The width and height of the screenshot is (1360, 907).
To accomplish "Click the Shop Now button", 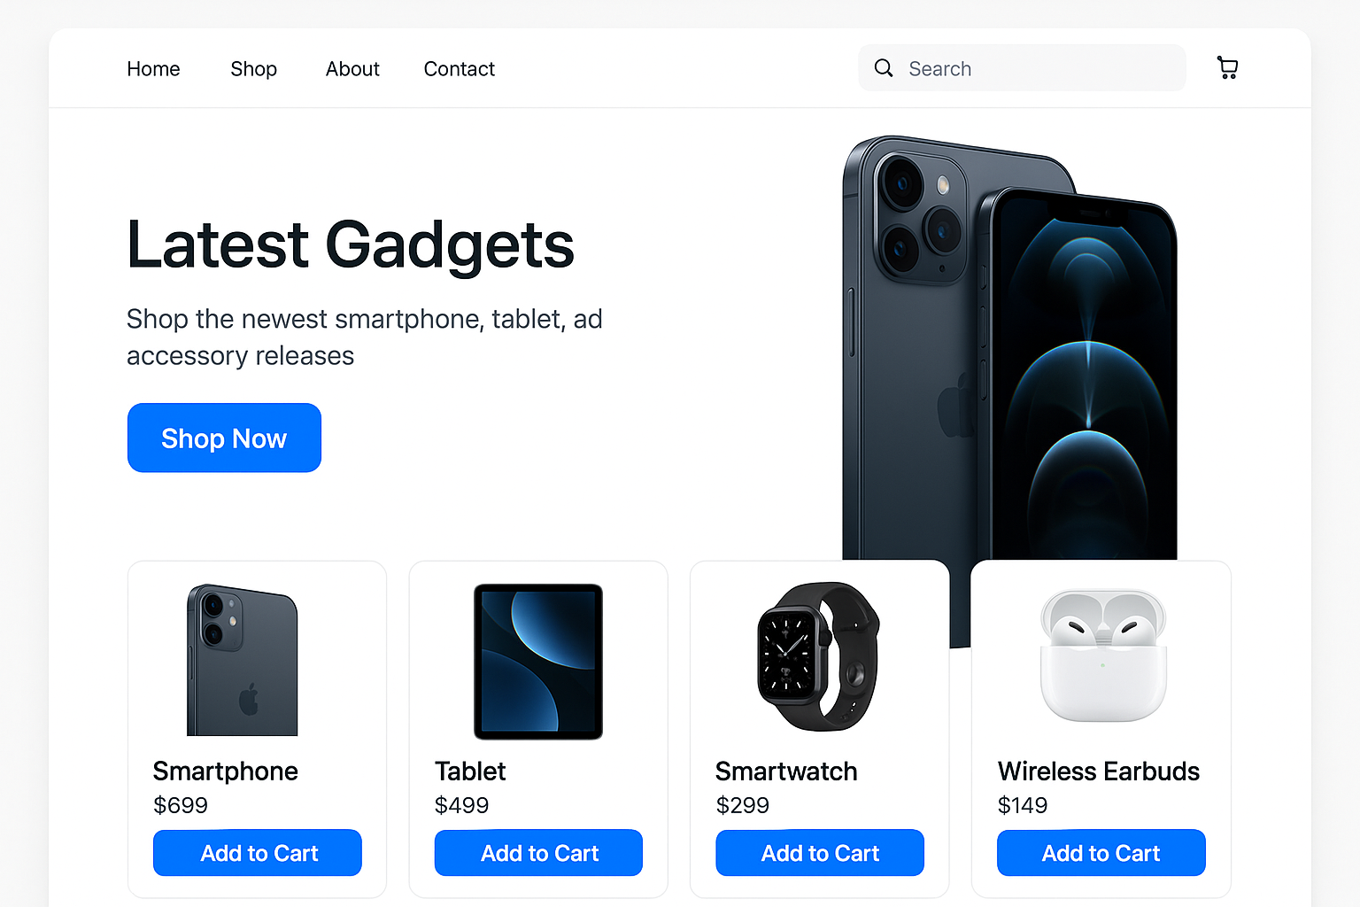I will (x=224, y=438).
